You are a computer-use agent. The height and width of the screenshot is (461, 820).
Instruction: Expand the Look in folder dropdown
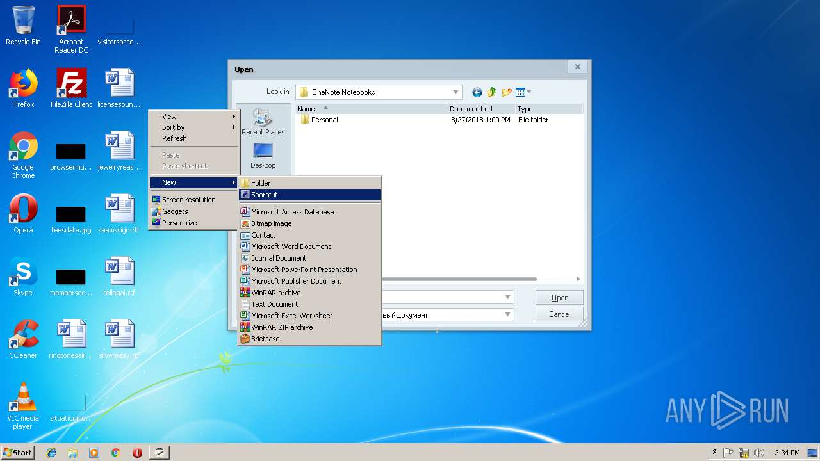[455, 92]
